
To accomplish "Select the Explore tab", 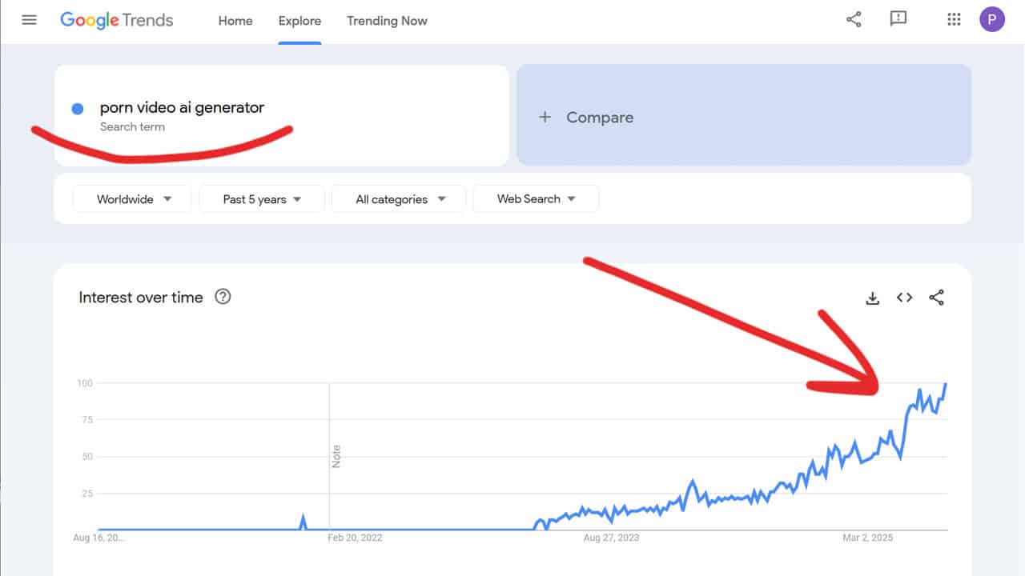I will pos(299,21).
